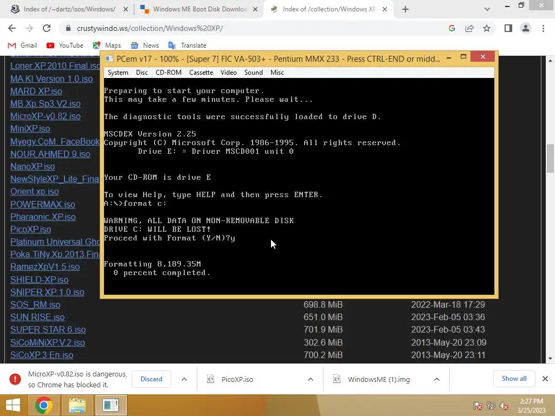Viewport: 555px width, 416px height.
Task: Open the tab search chevron
Action: coord(487,9)
